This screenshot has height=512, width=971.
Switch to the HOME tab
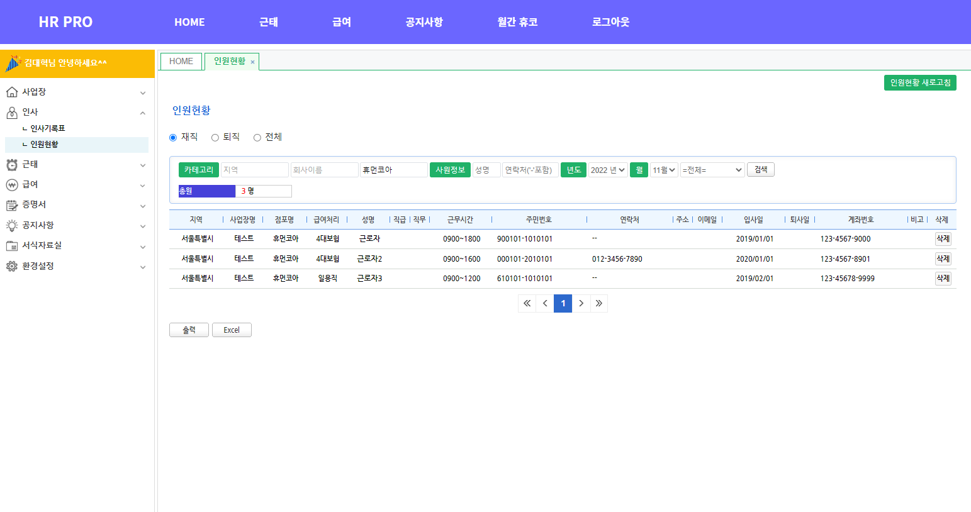click(181, 62)
